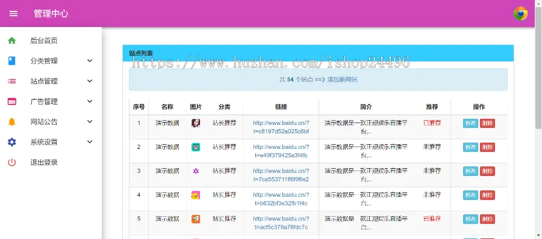Click 管理中心 header title
Viewport: 542px width, 239px height.
(x=51, y=13)
